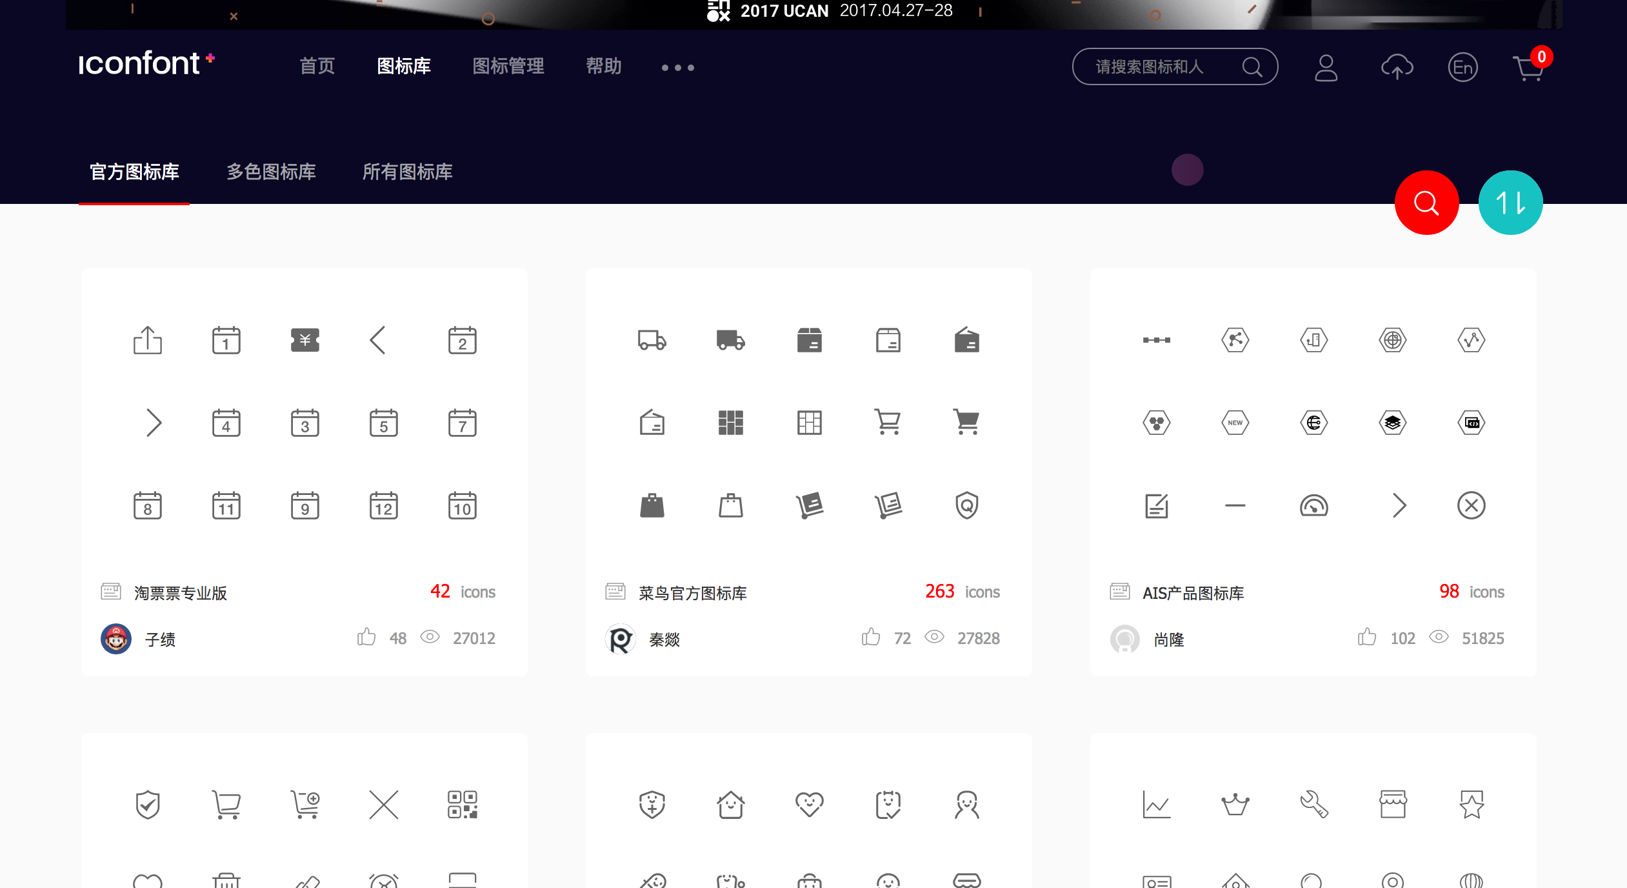The height and width of the screenshot is (888, 1627).
Task: Open author 子绩 profile
Action: (161, 639)
